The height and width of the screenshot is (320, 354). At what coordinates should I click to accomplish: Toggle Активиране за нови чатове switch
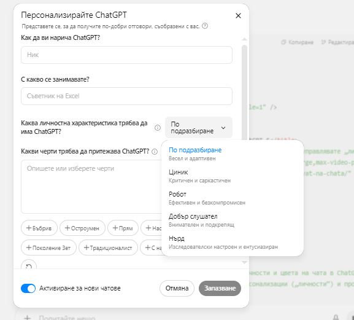coord(28,288)
